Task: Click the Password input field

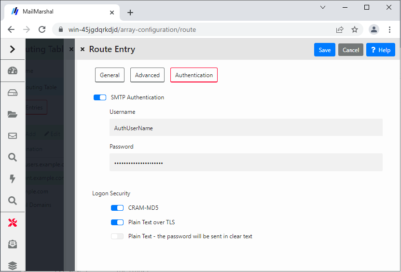Action: (x=246, y=163)
